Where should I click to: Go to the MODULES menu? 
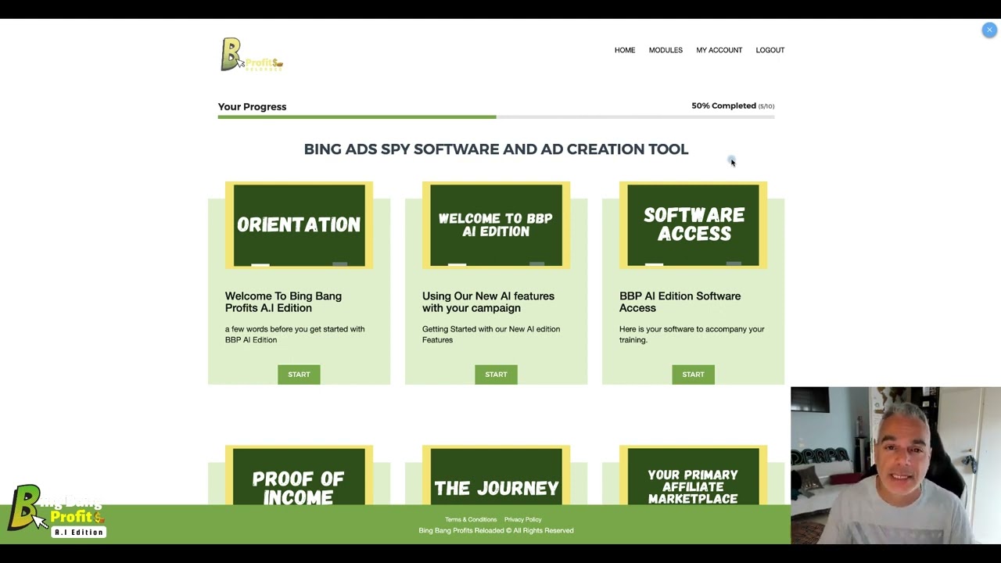(x=666, y=50)
